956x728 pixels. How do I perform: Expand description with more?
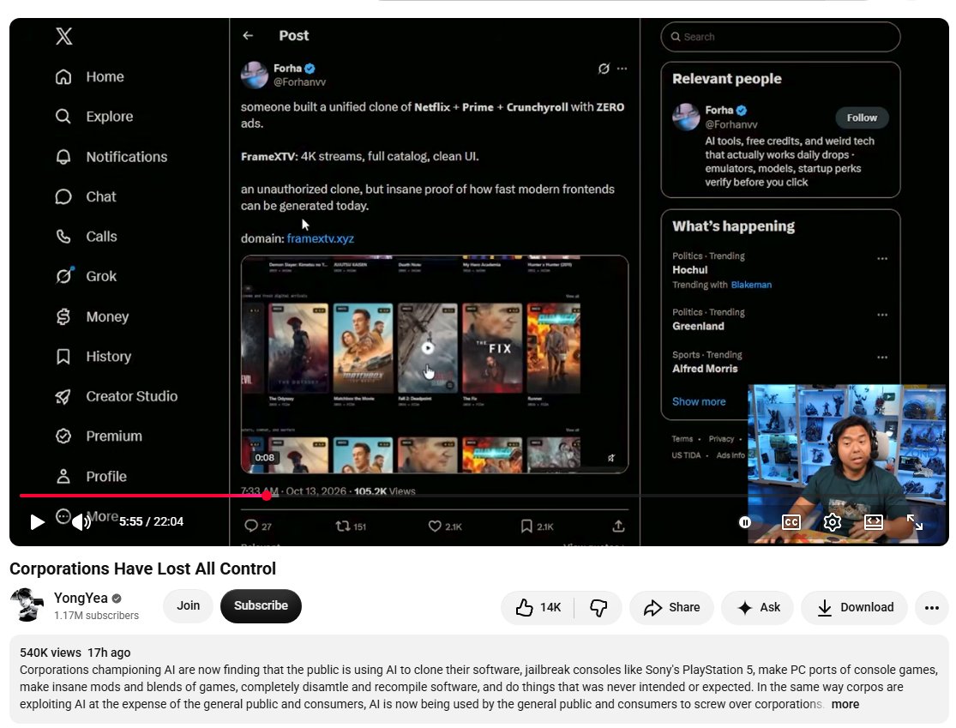845,704
